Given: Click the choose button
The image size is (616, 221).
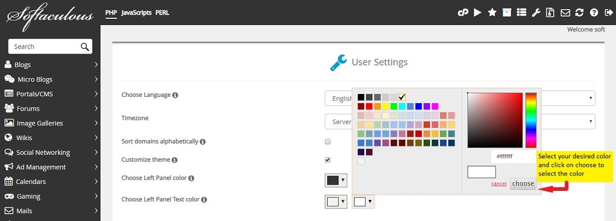Looking at the screenshot, I should [x=523, y=183].
